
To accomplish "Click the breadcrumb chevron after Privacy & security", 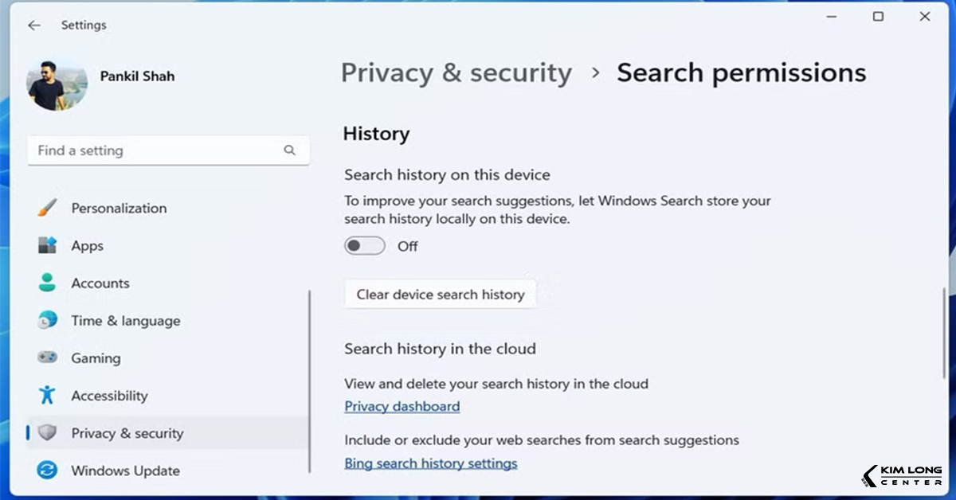I will click(595, 73).
